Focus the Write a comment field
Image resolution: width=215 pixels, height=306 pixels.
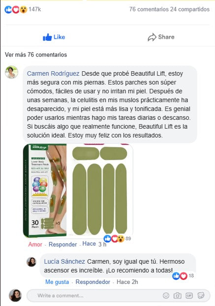click(118, 296)
